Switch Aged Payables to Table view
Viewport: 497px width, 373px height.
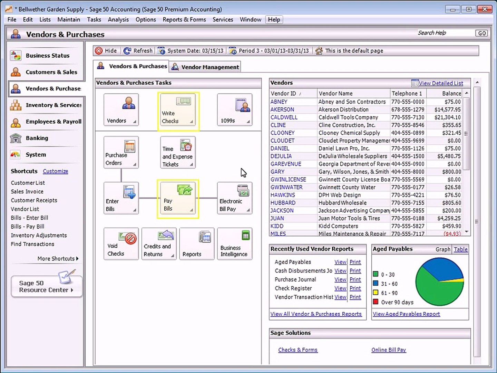point(460,249)
